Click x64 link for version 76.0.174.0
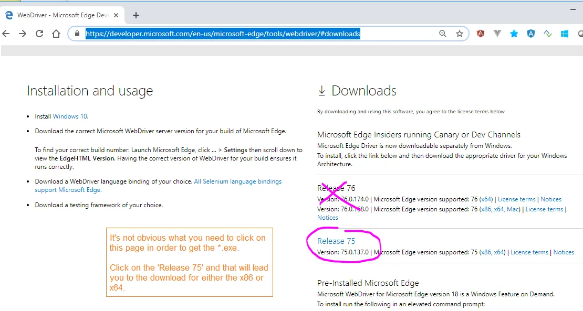 (486, 199)
